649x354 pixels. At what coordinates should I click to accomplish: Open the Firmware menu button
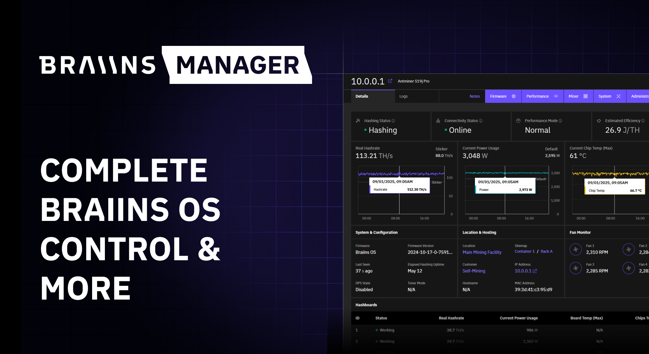click(503, 96)
